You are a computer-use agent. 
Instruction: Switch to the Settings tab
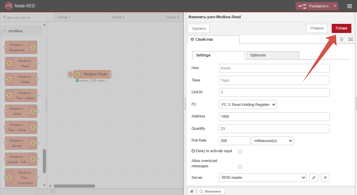[x=218, y=55]
